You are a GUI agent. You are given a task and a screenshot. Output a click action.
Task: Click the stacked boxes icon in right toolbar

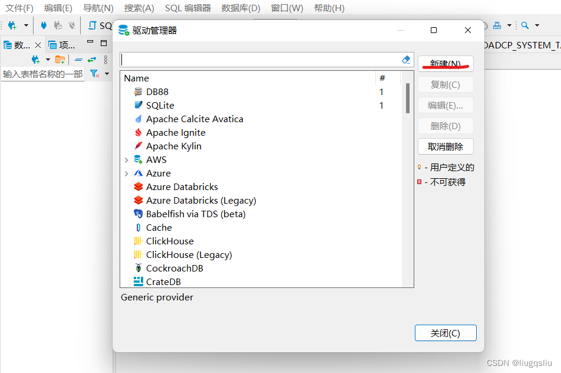coord(497,25)
